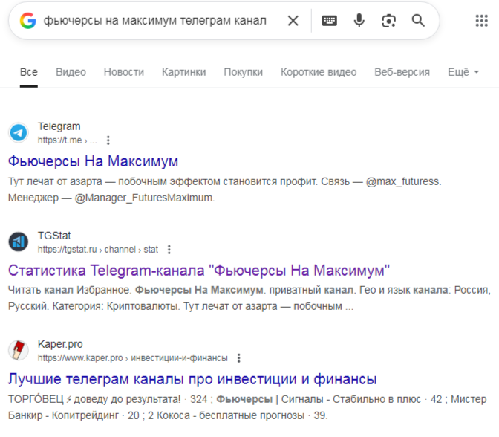
Task: Switch to the Картинки tab
Action: 183,72
